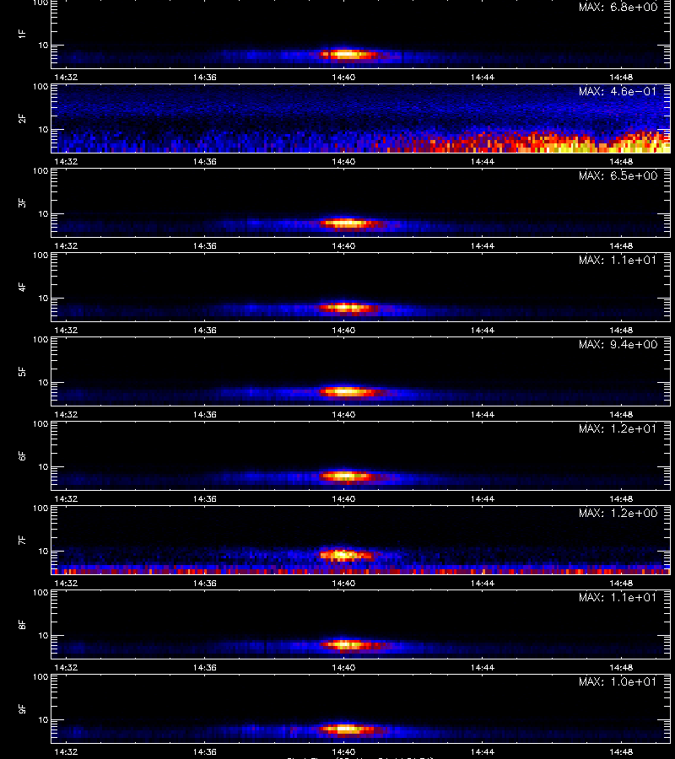
Task: Click the bright peak in 9F spectrogram
Action: click(x=346, y=729)
